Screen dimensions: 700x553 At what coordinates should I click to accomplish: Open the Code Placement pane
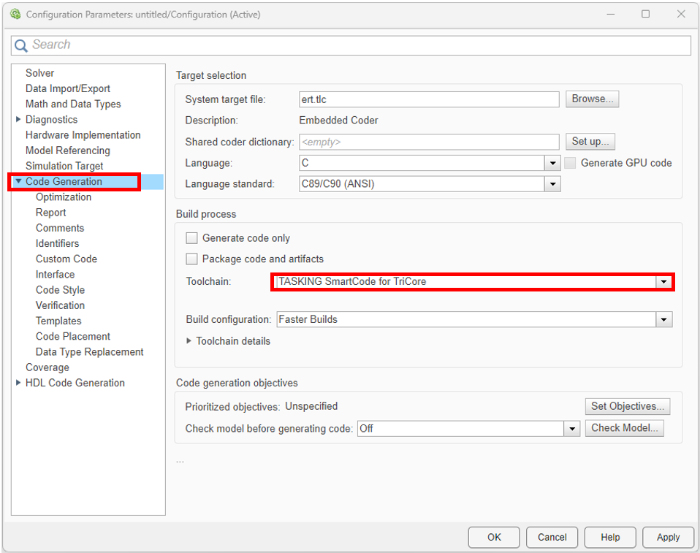[73, 337]
